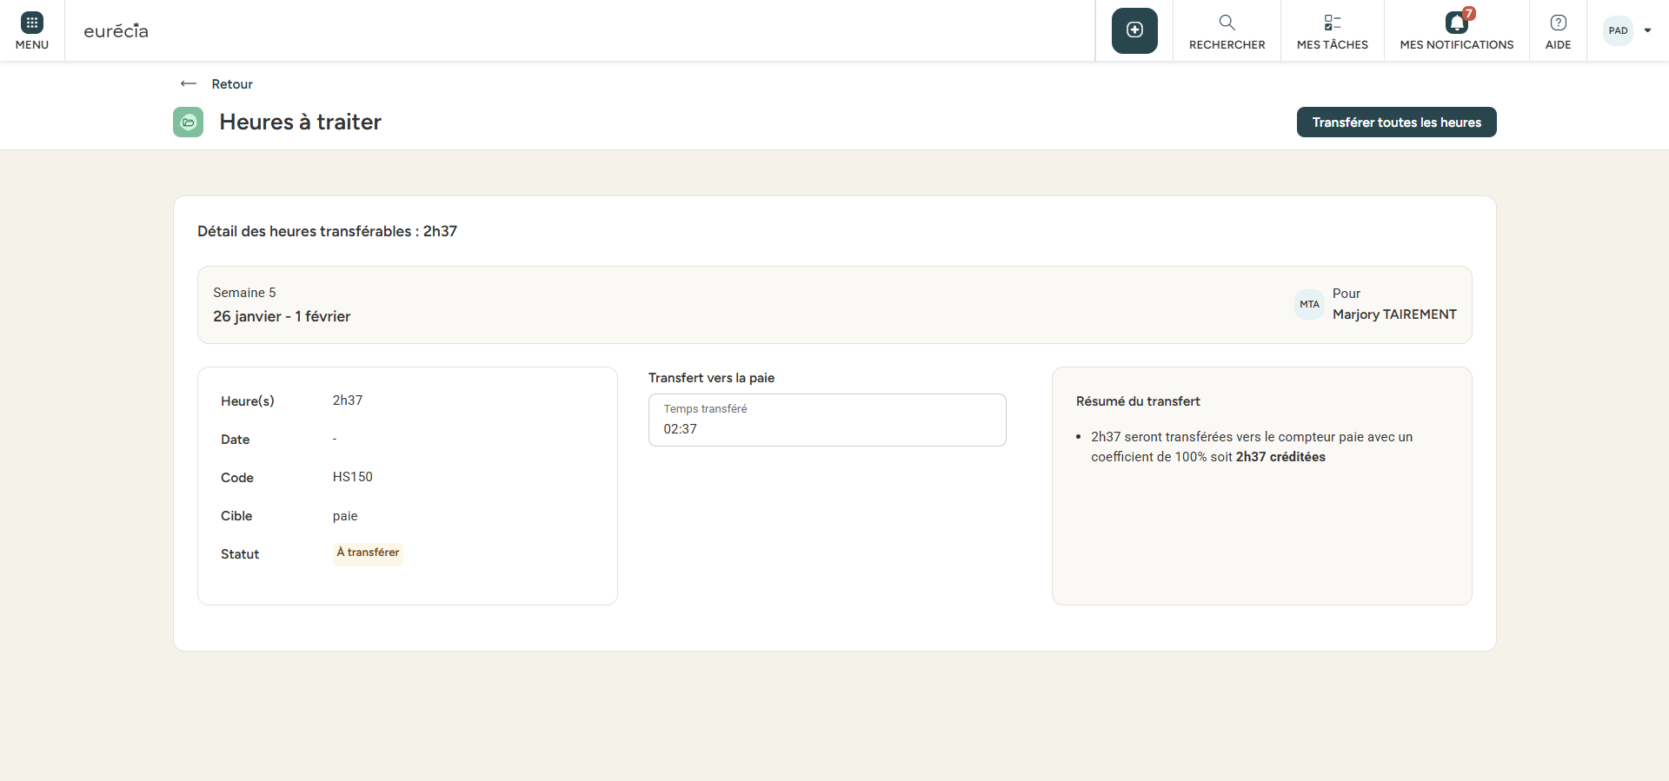Select the MES NOTIFICATIONS menu label
The height and width of the screenshot is (781, 1669).
tap(1456, 45)
